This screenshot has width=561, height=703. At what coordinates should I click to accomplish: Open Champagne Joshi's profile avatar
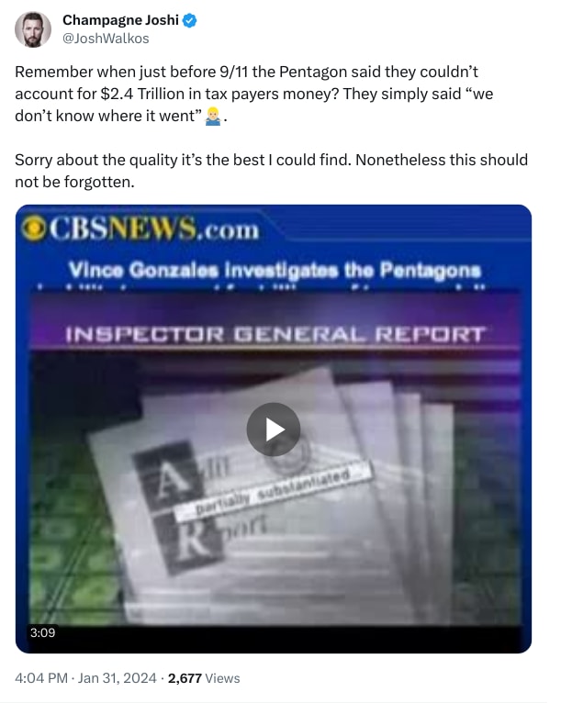coord(33,29)
